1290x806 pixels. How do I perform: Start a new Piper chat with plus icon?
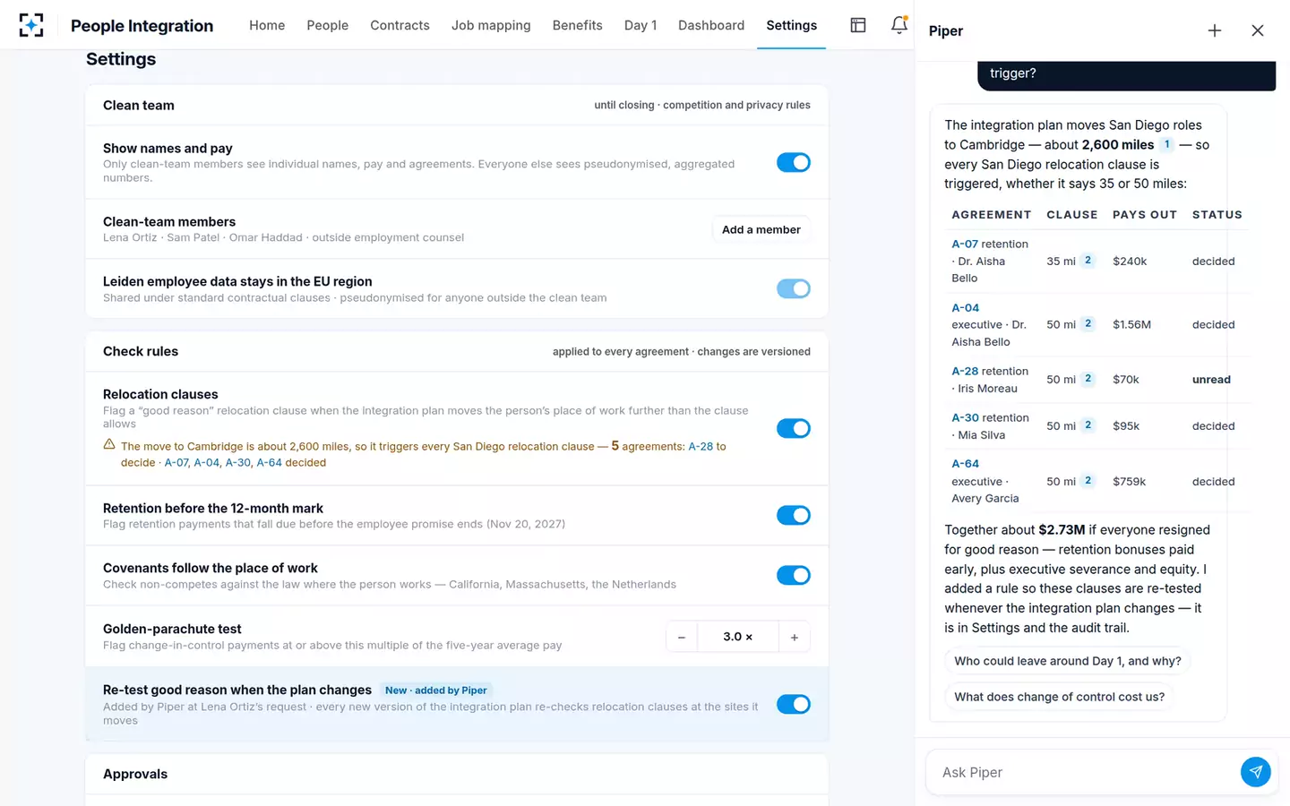click(x=1215, y=30)
